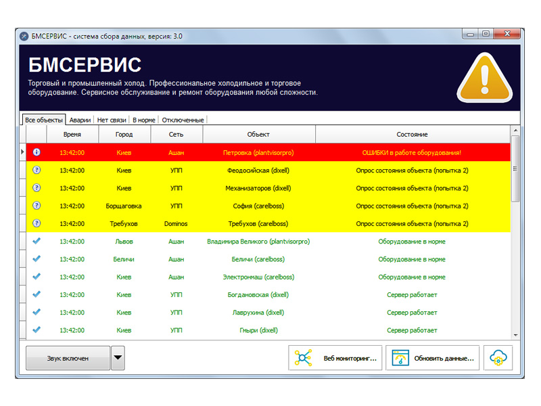The image size is (541, 406).
Task: Open the Нет связи tab
Action: pyautogui.click(x=112, y=120)
